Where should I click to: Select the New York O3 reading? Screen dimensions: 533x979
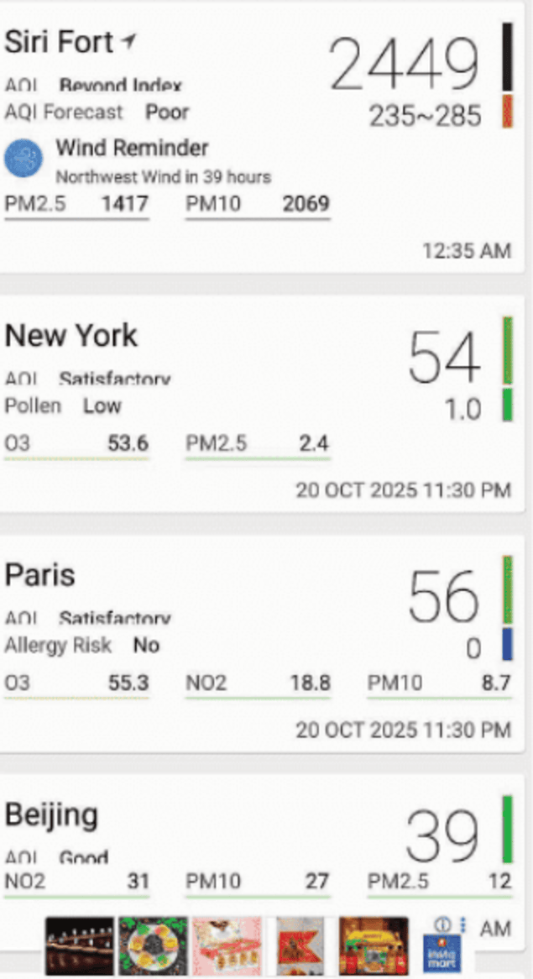[76, 444]
